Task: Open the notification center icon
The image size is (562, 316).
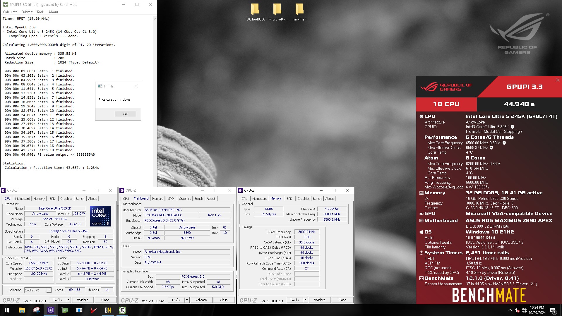Action: click(x=553, y=310)
